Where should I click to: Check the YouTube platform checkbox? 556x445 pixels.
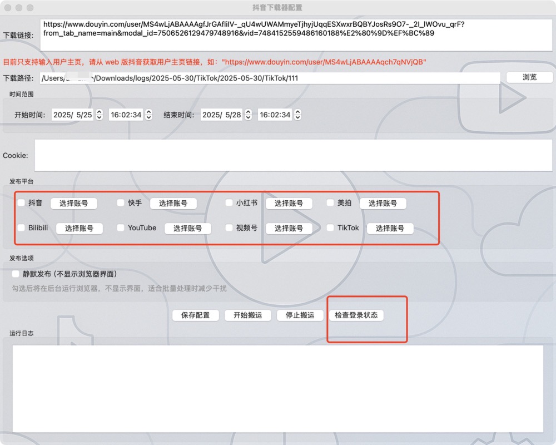pos(121,228)
